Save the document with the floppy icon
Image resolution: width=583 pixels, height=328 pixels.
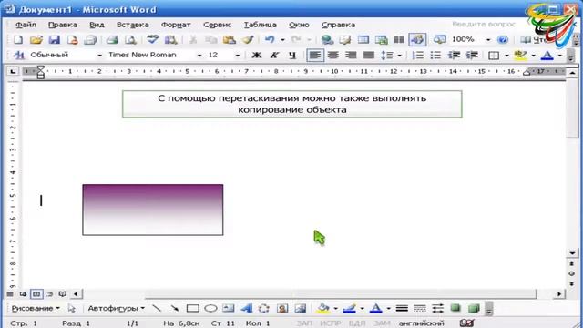click(x=55, y=39)
